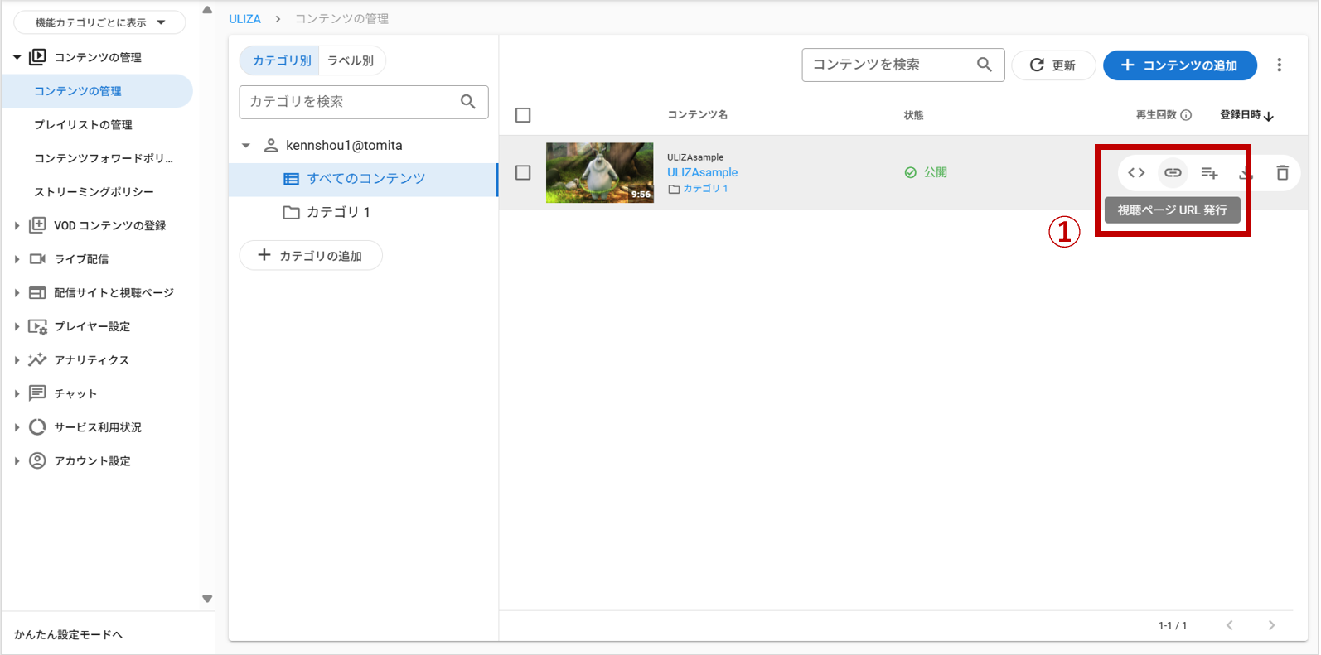The height and width of the screenshot is (655, 1321).
Task: Open the ULIZAsample video thumbnail
Action: (x=599, y=173)
